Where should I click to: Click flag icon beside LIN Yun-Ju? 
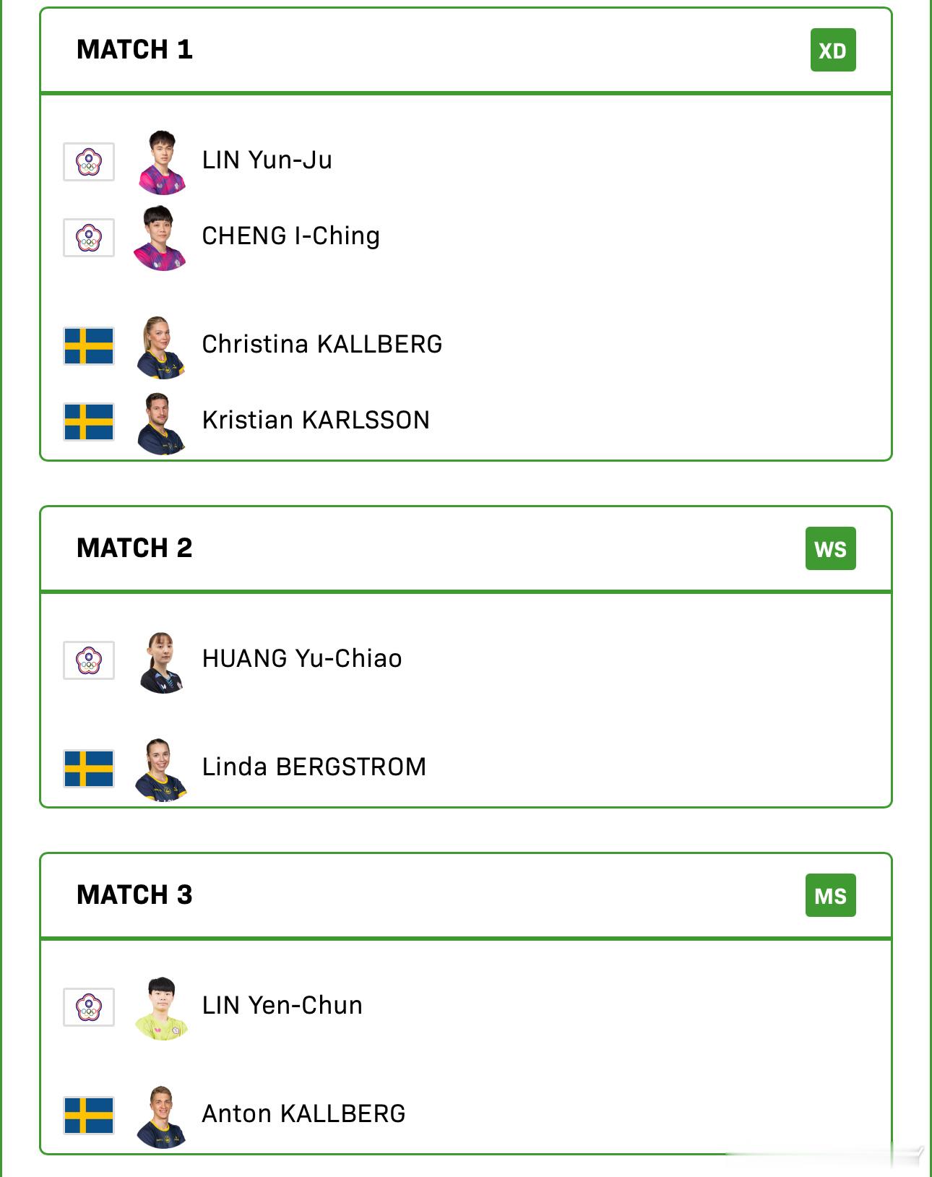(89, 162)
